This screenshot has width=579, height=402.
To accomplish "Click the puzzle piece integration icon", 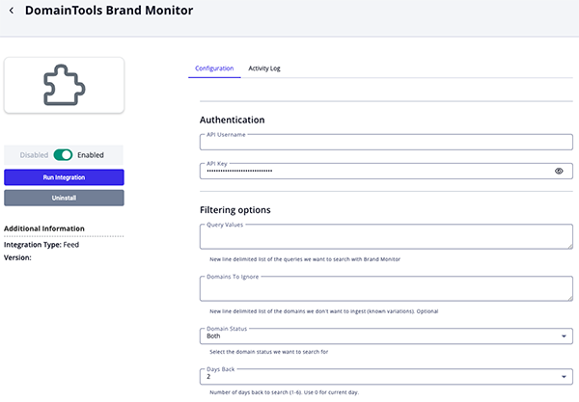I will pyautogui.click(x=65, y=87).
